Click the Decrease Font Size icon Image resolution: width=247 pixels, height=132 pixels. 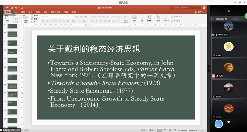click(81, 17)
